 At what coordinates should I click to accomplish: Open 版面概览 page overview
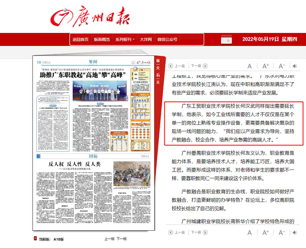[x=101, y=39]
